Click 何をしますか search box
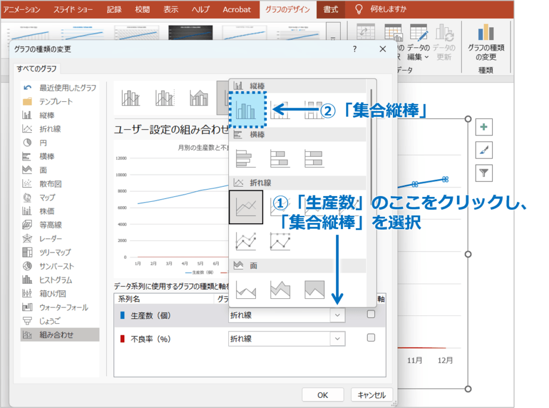This screenshot has width=549, height=408. 388,9
